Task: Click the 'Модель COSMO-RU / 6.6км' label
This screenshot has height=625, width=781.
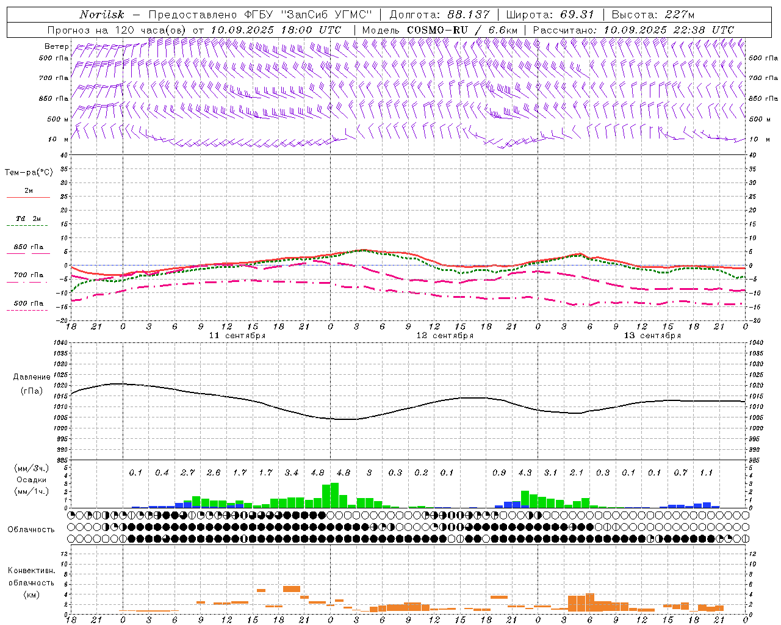Action: coord(439,30)
